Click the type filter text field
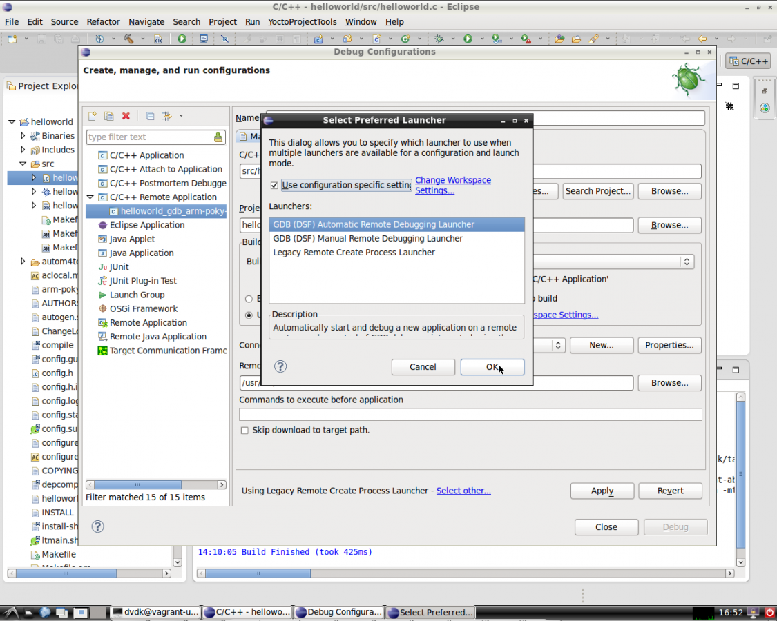 [x=148, y=137]
